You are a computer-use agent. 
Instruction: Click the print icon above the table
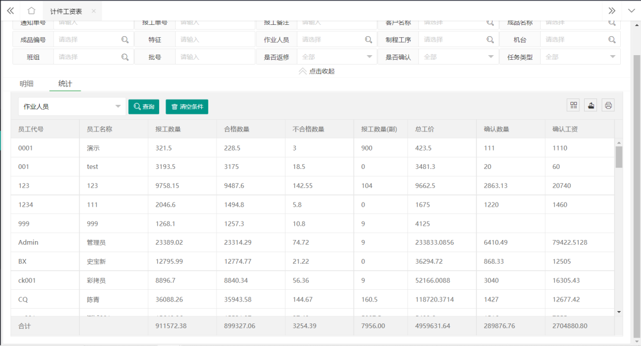(x=608, y=105)
